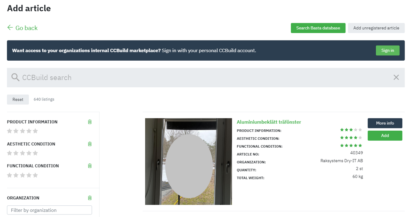Set Product Information filter to first star
This screenshot has width=409, height=217.
point(9,131)
